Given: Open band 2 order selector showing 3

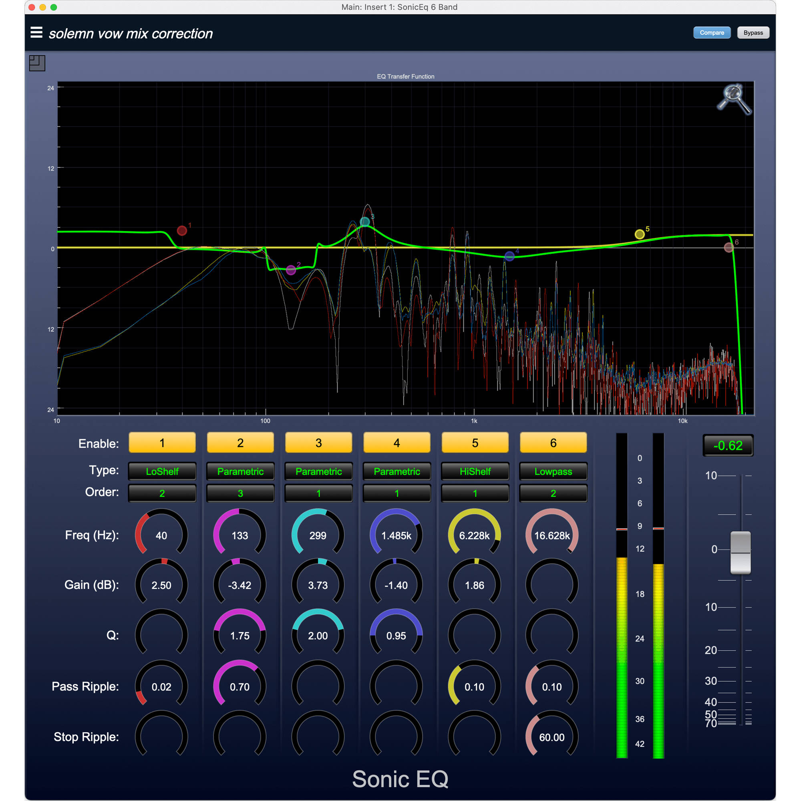Looking at the screenshot, I should click(x=240, y=493).
